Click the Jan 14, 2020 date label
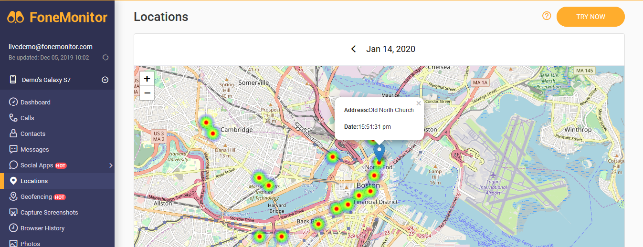The width and height of the screenshot is (643, 247). coord(390,49)
